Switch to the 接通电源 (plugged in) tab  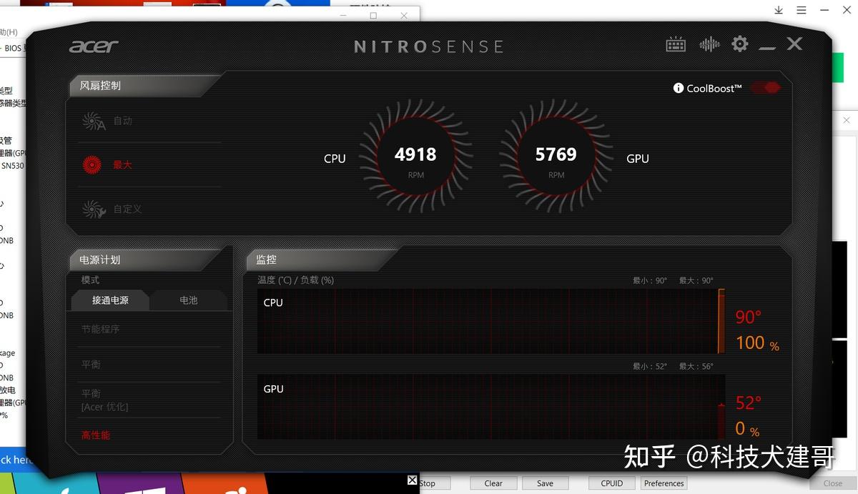(110, 300)
